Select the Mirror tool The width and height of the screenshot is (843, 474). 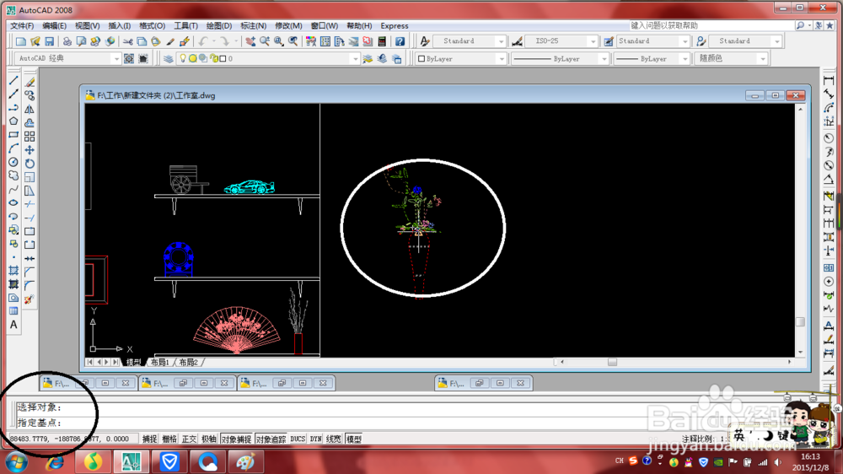tap(30, 109)
